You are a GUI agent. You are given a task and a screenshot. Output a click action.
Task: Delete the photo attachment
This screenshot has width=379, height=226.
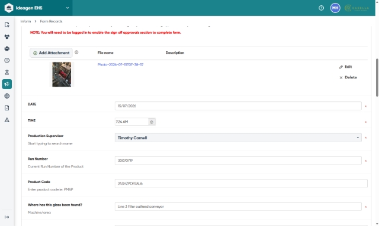[348, 77]
